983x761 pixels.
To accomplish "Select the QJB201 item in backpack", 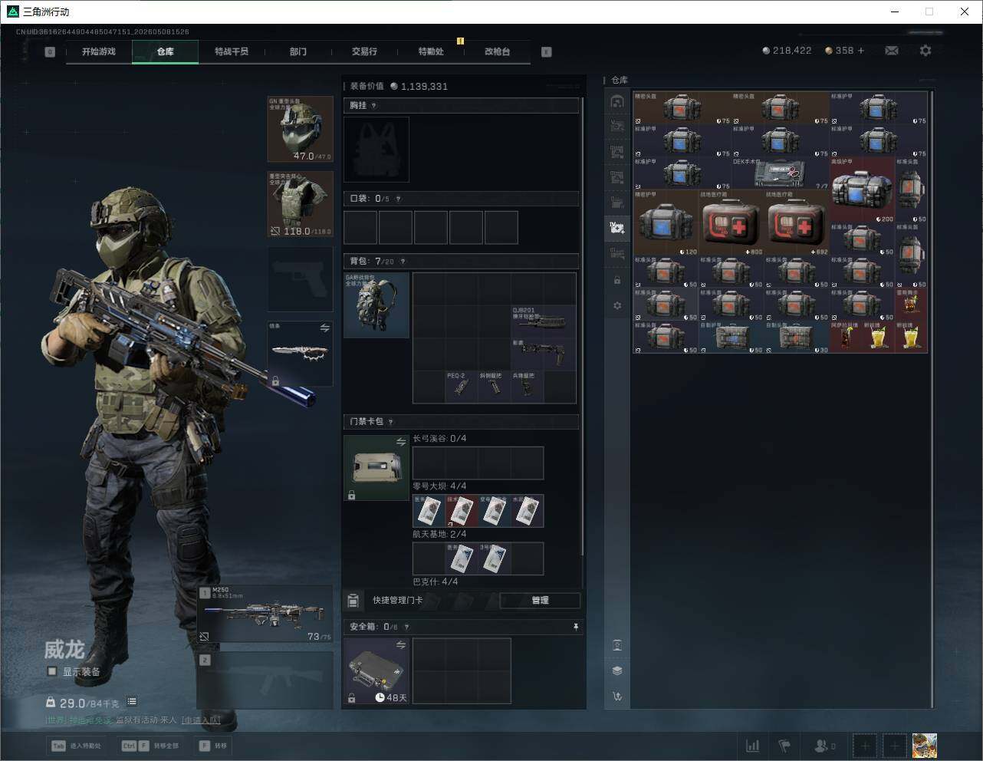I will click(544, 322).
